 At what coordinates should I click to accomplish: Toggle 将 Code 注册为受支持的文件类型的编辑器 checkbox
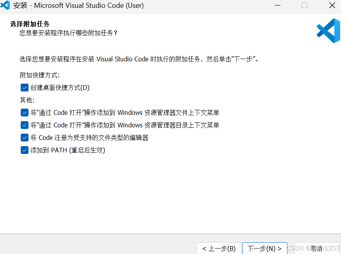pos(25,138)
